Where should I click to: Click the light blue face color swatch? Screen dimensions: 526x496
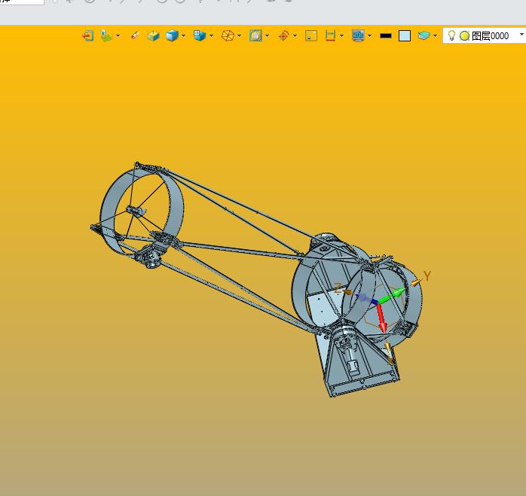click(405, 35)
